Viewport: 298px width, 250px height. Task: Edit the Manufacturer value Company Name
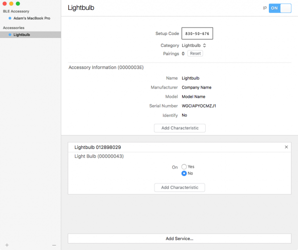pos(197,87)
